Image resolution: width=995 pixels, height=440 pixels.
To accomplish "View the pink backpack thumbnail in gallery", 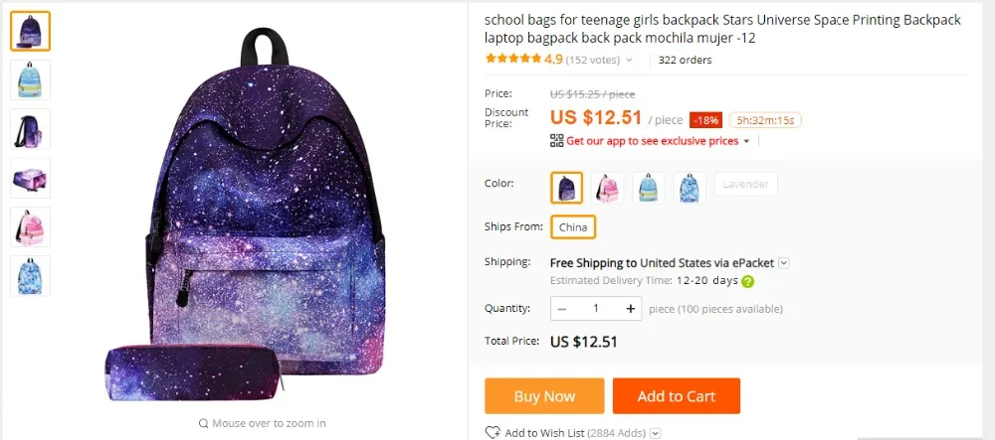I will click(31, 226).
